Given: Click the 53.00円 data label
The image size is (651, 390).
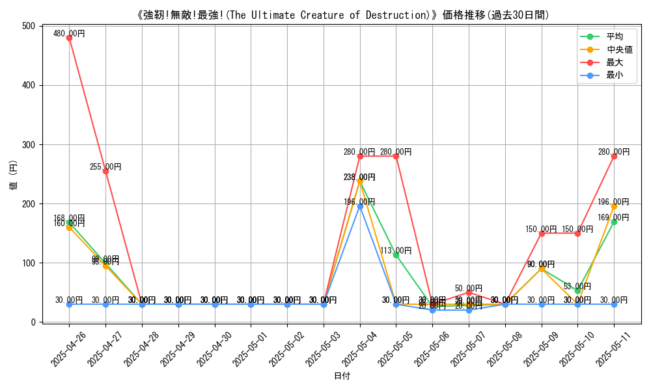Looking at the screenshot, I should (x=577, y=287).
